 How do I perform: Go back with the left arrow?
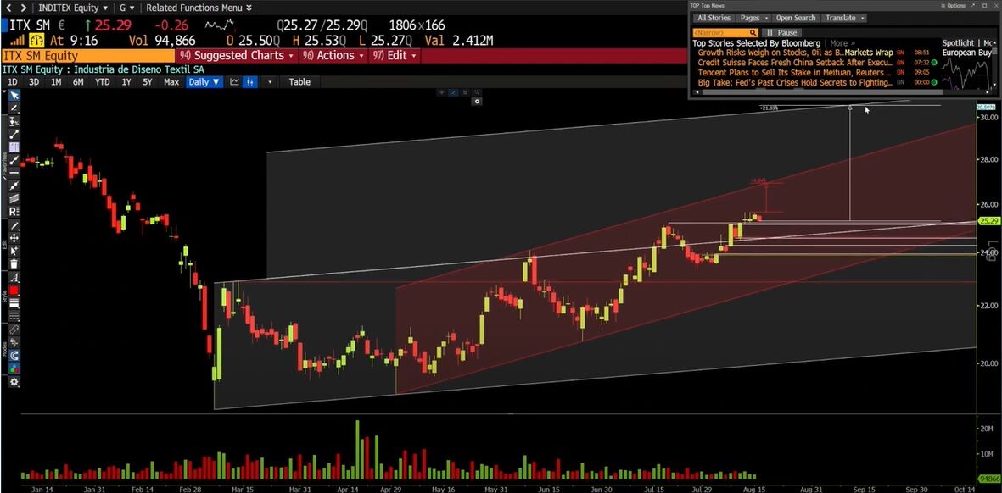pyautogui.click(x=8, y=8)
